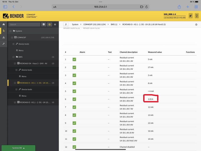The image size is (201, 151).
Task: Click the collapse-all button beside search
Action: (x=43, y=24)
